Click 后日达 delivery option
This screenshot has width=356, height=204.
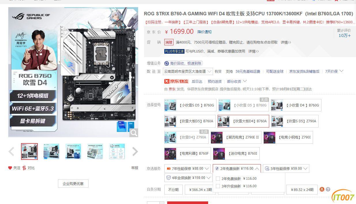[197, 81]
